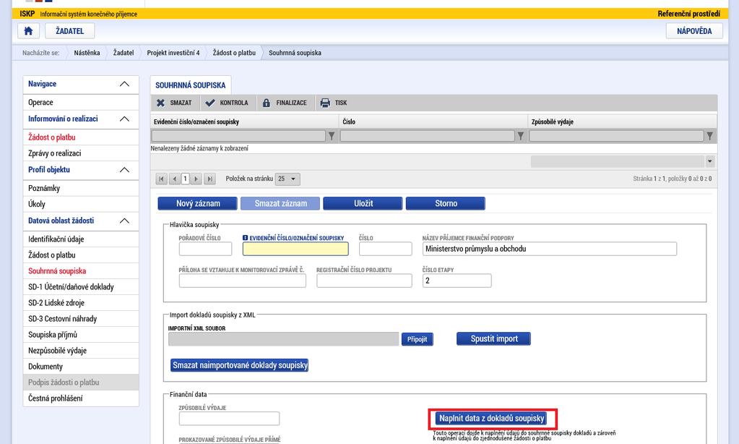Go to the first page arrow

click(x=162, y=179)
